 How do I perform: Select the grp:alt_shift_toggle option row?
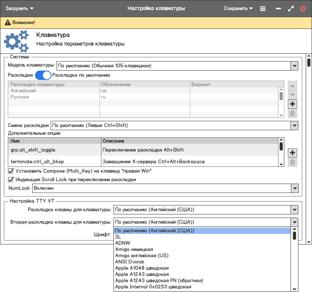(x=54, y=150)
